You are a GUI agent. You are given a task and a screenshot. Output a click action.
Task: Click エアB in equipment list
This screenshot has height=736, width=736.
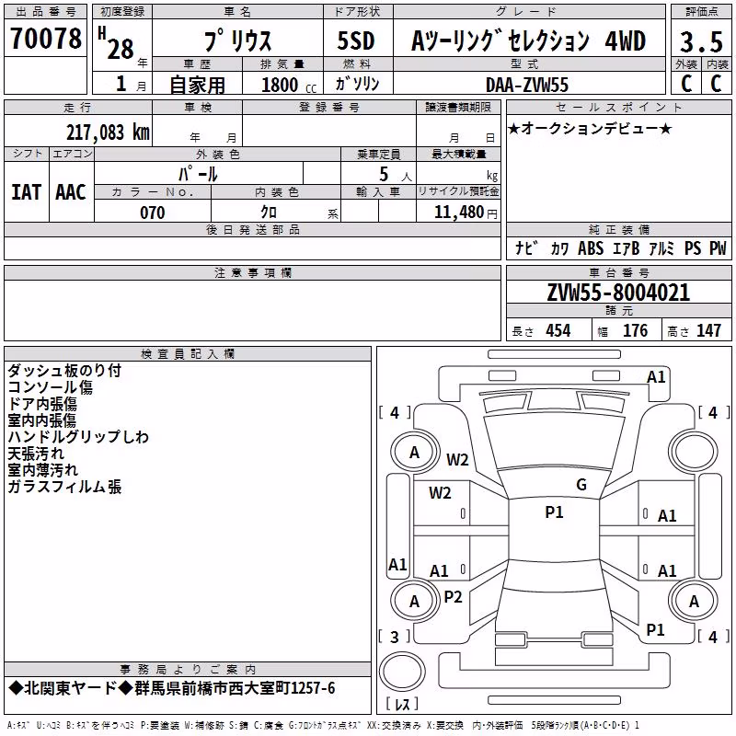coord(627,248)
